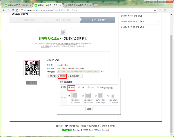Click the browser forward arrow
174x137 pixels.
click(8, 10)
